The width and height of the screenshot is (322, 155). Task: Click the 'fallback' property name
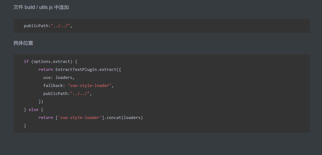point(53,86)
